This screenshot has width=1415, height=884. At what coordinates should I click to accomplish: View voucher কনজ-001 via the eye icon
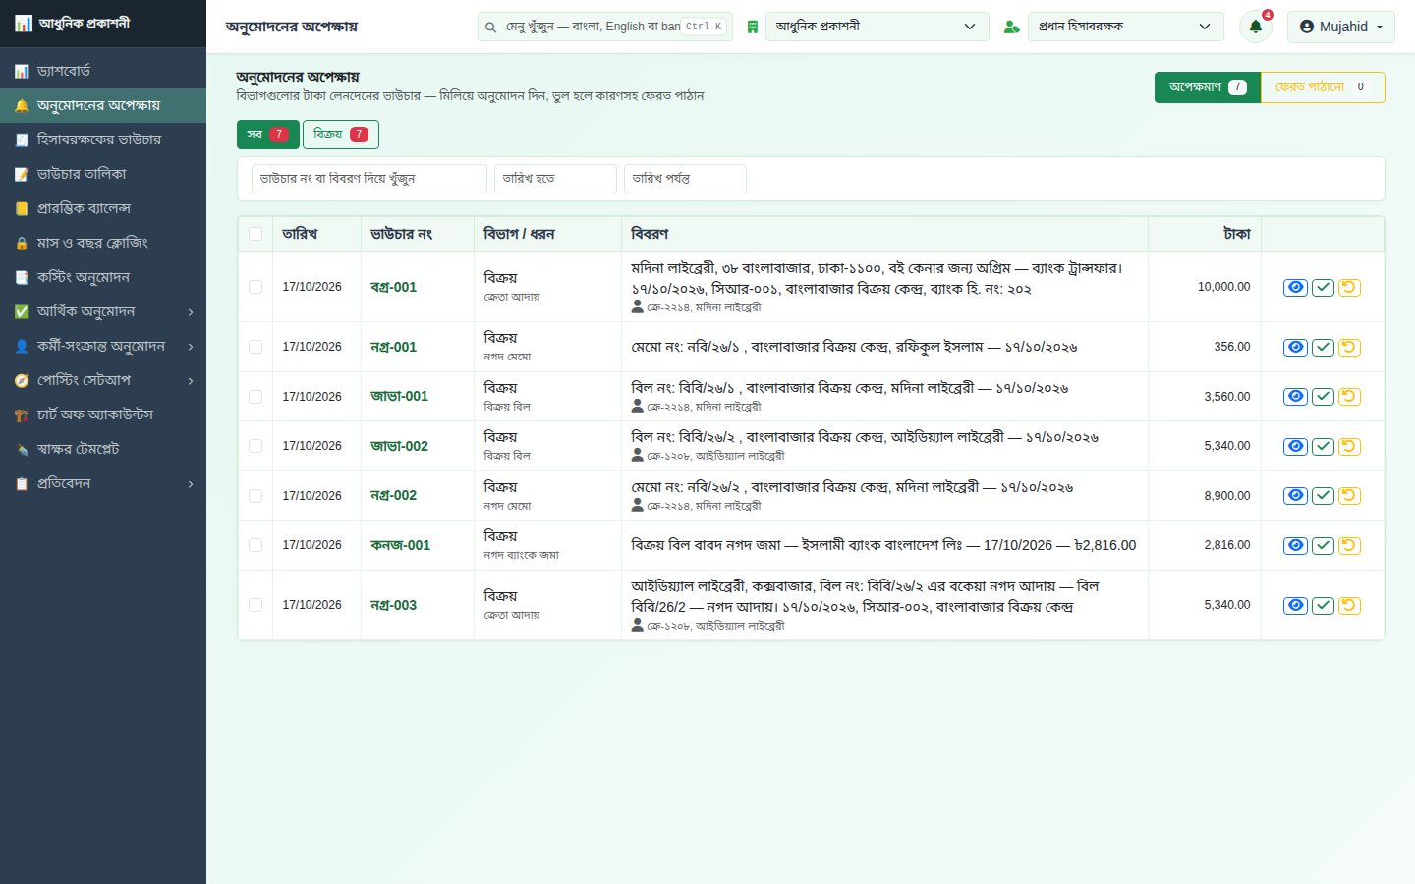1296,545
